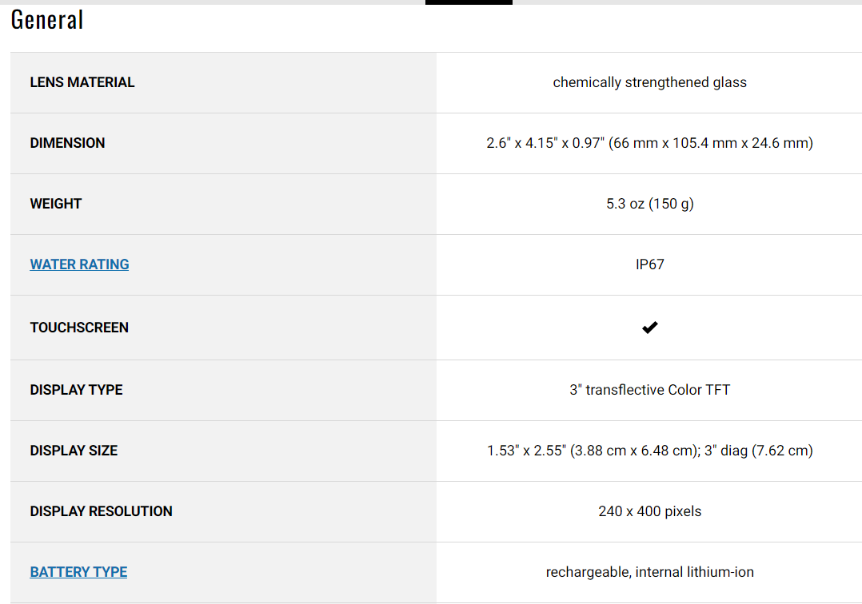
Task: Click the TOUCHSCREEN row label
Action: [79, 328]
